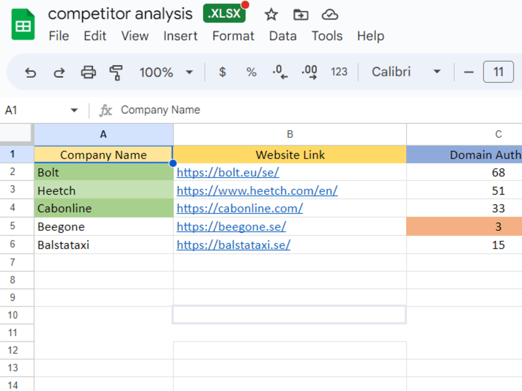Check the cloud document status icon
522x391 pixels.
[330, 15]
